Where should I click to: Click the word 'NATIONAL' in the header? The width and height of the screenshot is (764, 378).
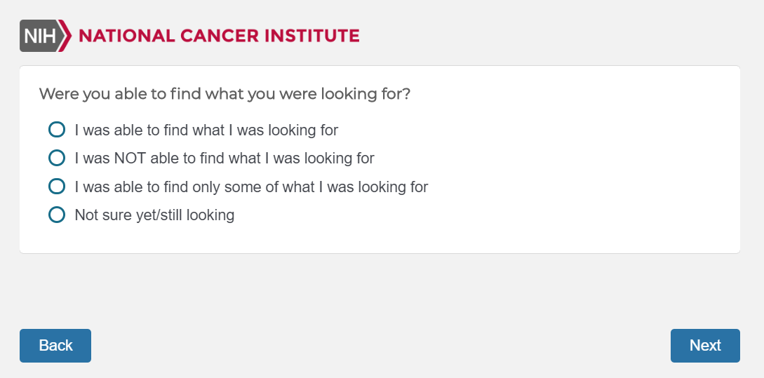126,36
